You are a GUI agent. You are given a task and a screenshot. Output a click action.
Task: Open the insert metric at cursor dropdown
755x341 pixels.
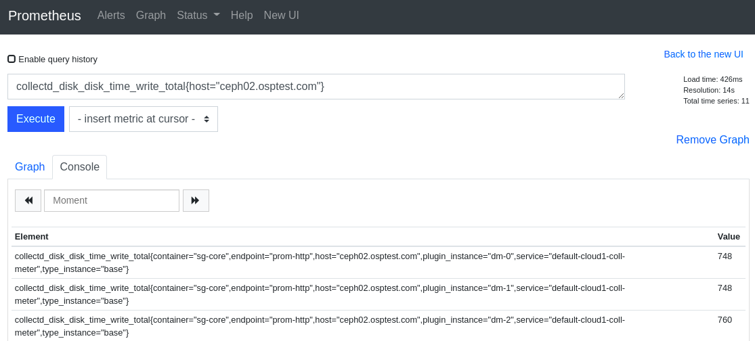click(x=144, y=119)
